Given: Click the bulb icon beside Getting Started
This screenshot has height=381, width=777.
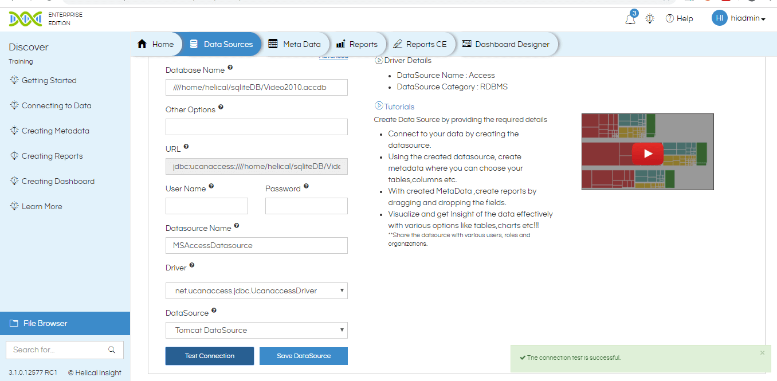Looking at the screenshot, I should tap(14, 80).
